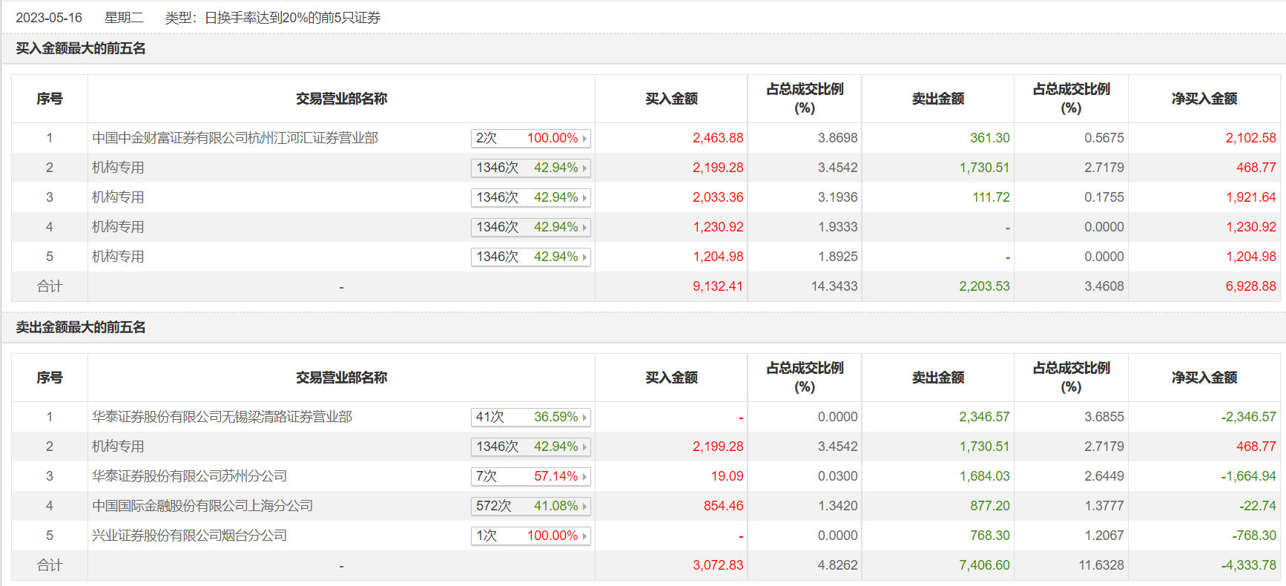Click arrow beside 7次 57.14% badge
1286x586 pixels.
click(x=584, y=476)
